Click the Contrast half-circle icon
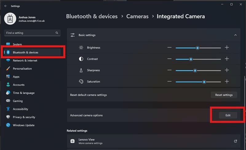This screenshot has height=150, width=246. (x=81, y=59)
